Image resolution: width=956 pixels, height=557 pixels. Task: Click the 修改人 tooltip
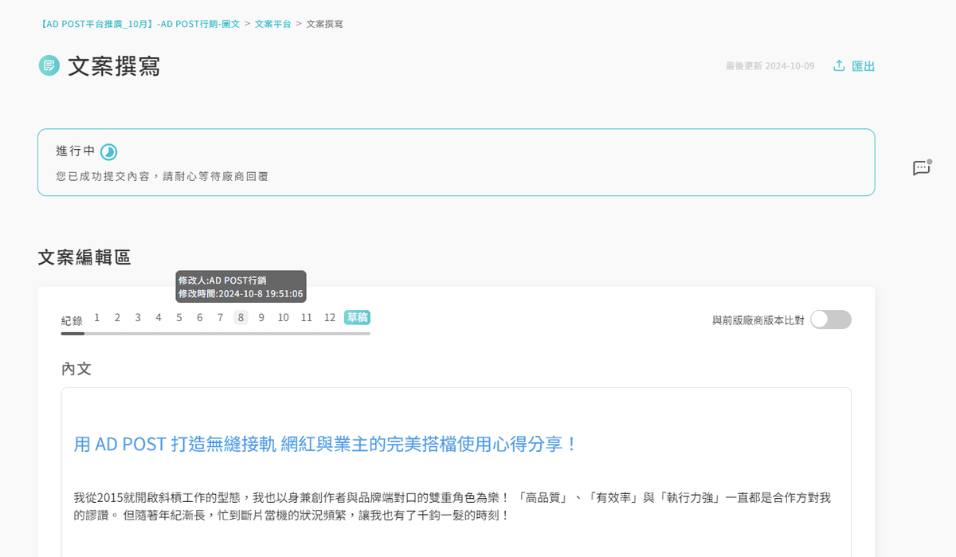(x=241, y=287)
